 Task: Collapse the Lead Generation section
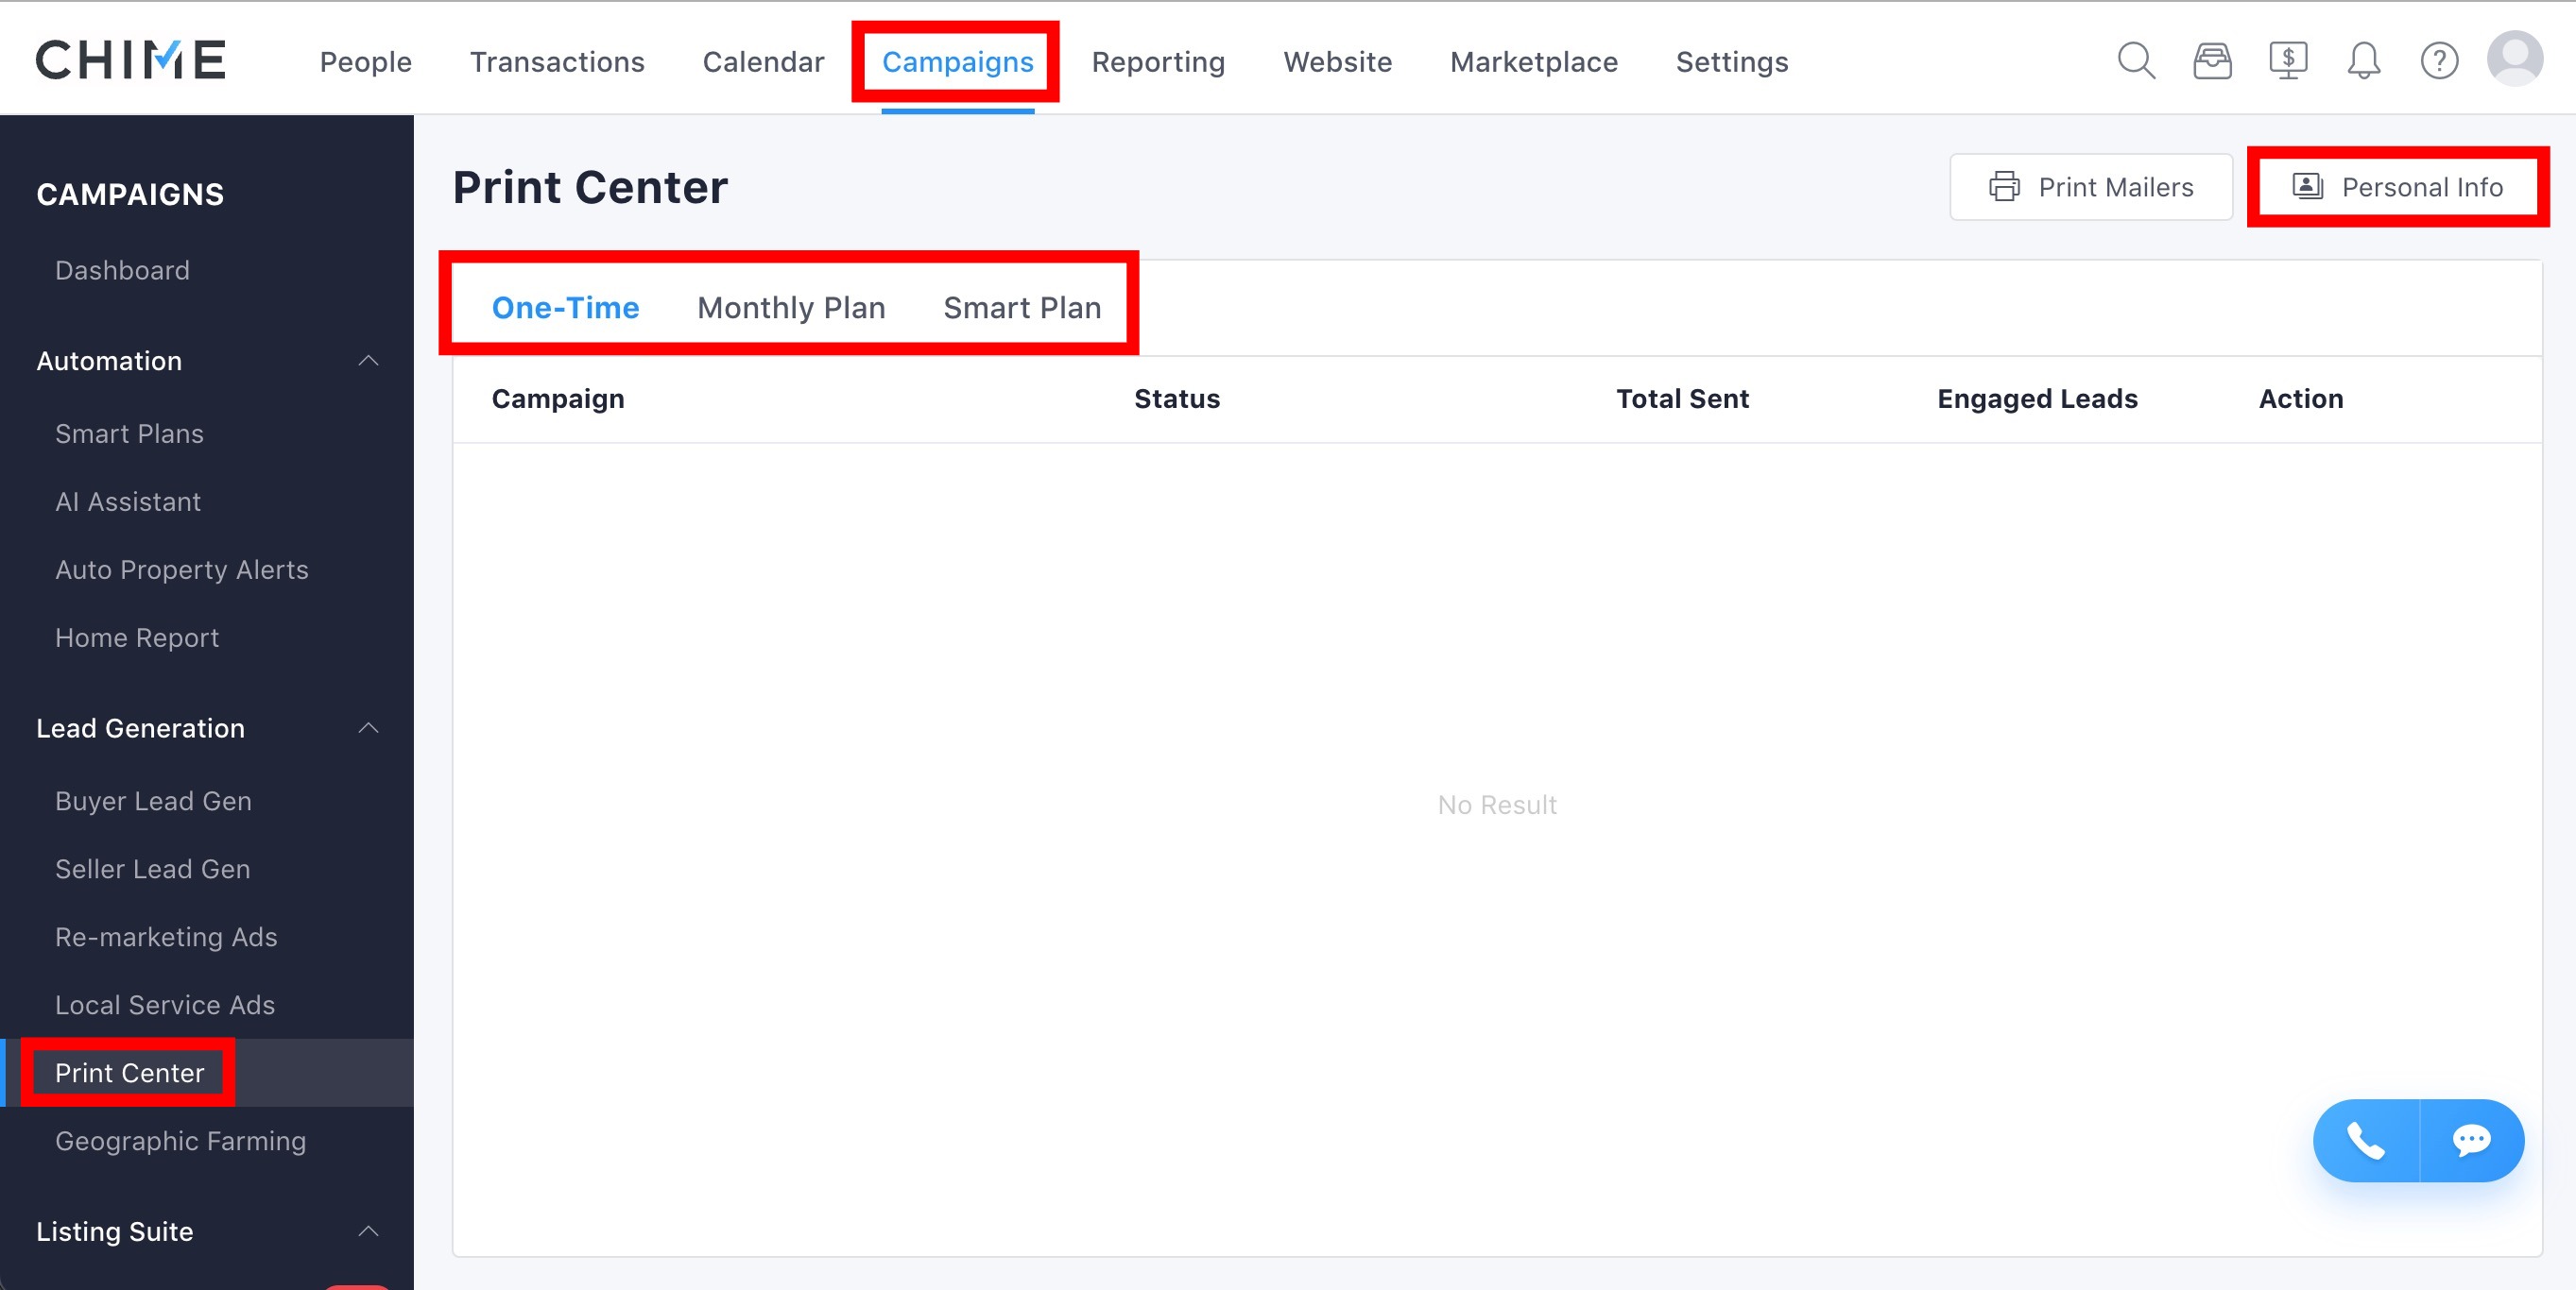(x=368, y=728)
